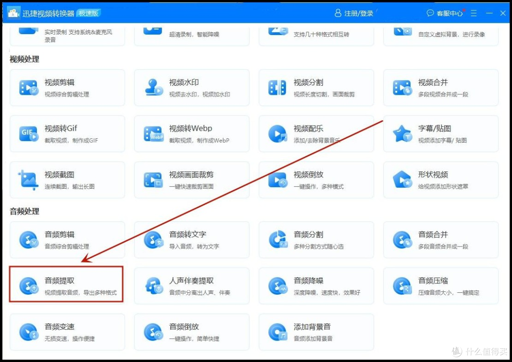Click 视频提取音频, 导出多种格式 description
The height and width of the screenshot is (362, 512).
pyautogui.click(x=81, y=292)
